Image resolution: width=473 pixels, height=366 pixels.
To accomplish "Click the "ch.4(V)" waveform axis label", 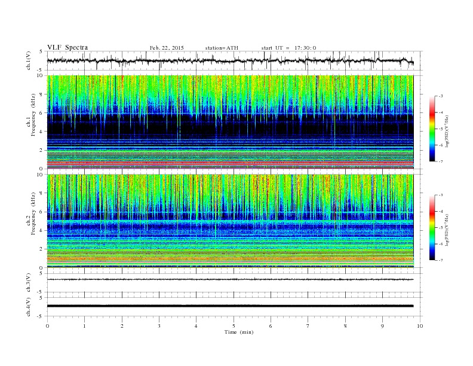I will [28, 307].
